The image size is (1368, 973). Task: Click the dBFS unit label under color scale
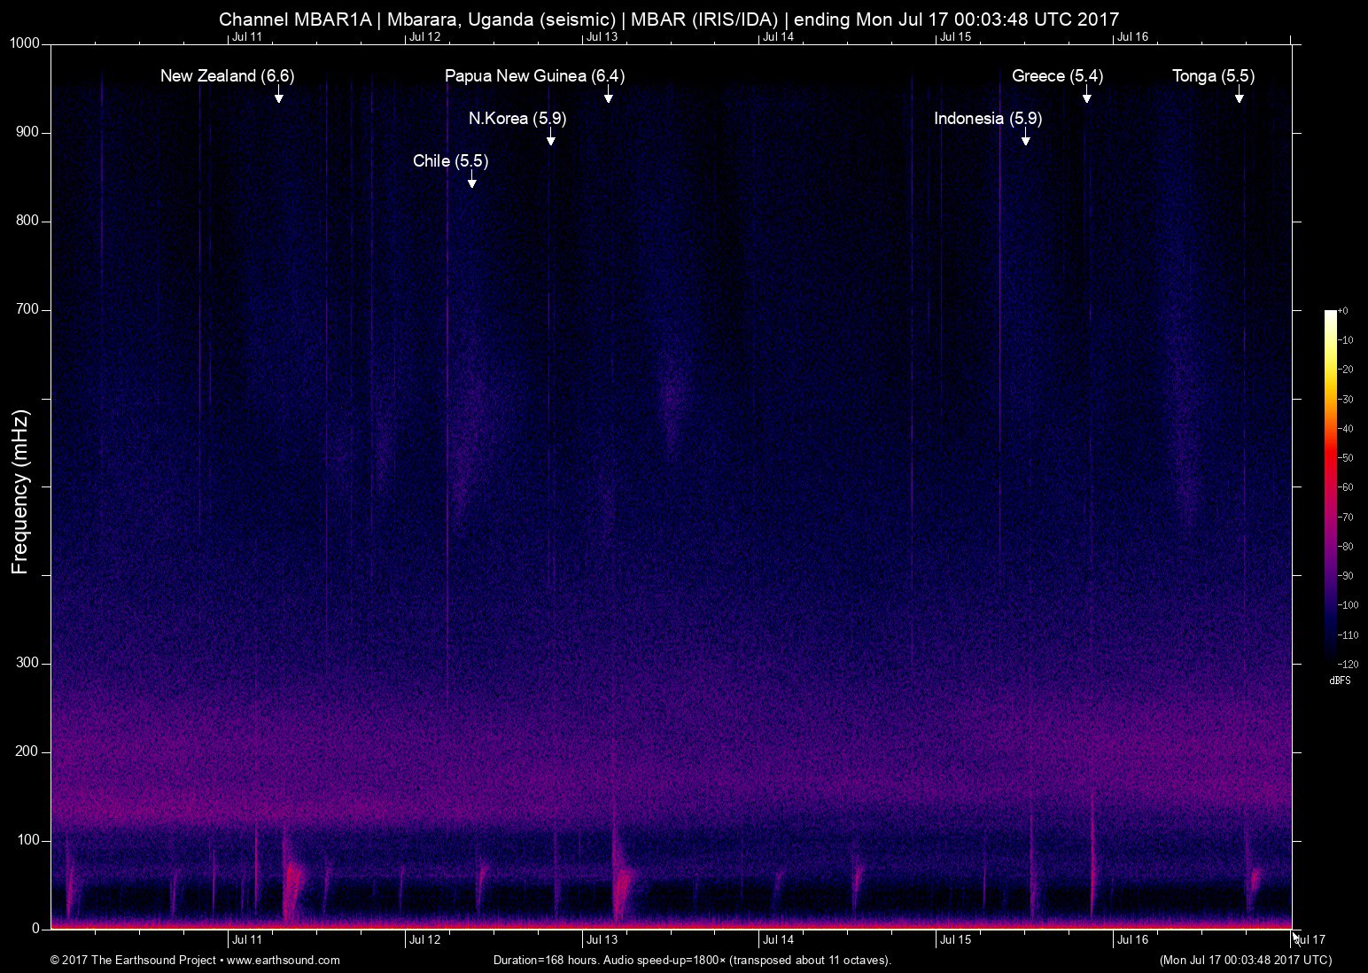pos(1340,681)
